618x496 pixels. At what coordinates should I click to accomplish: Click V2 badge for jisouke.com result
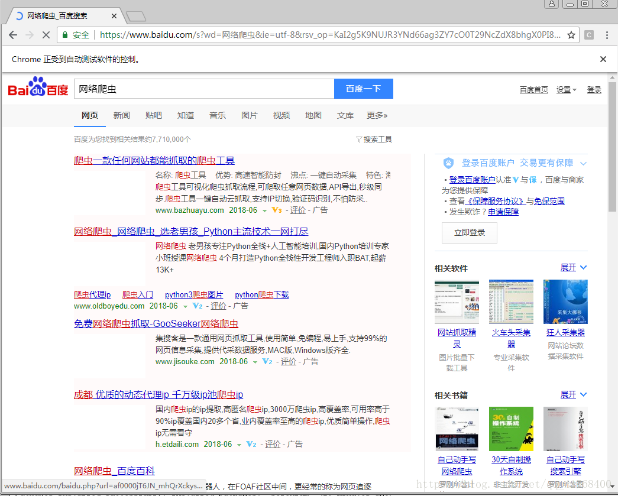[267, 361]
